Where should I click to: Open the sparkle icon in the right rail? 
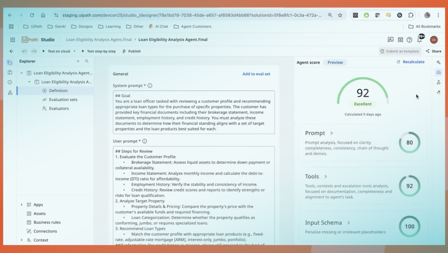click(439, 92)
